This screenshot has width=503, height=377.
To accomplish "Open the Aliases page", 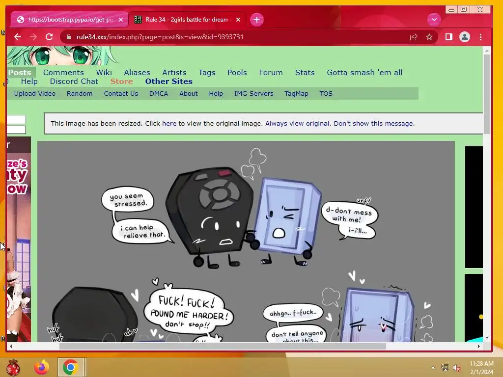I will [137, 73].
